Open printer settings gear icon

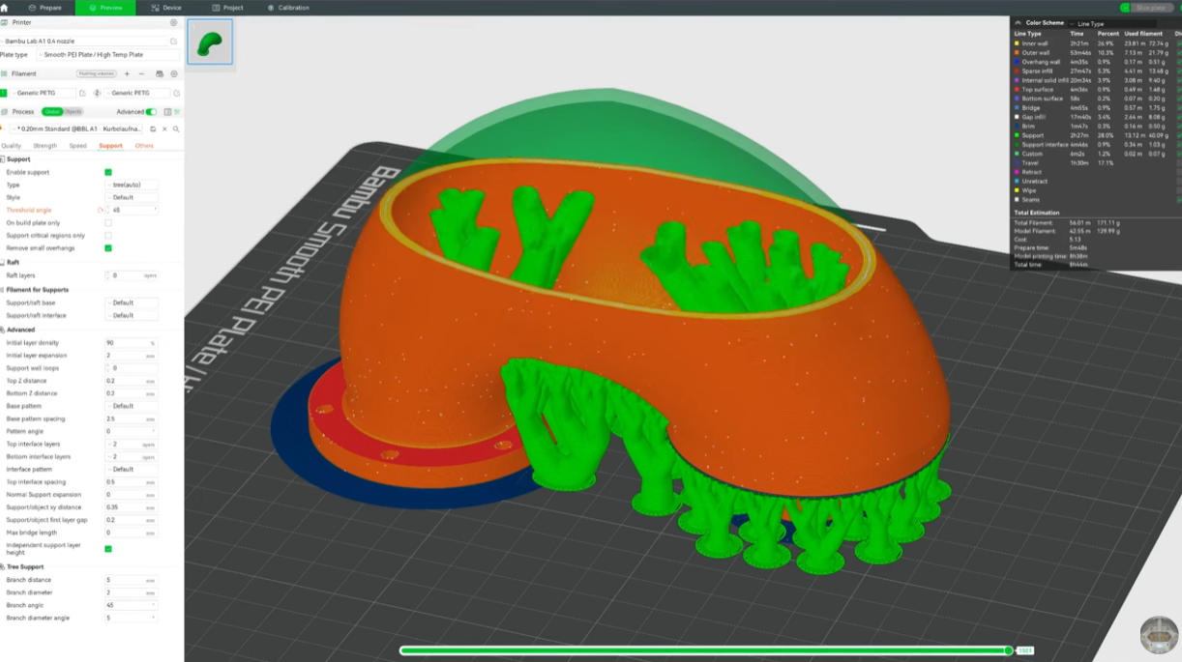(173, 22)
